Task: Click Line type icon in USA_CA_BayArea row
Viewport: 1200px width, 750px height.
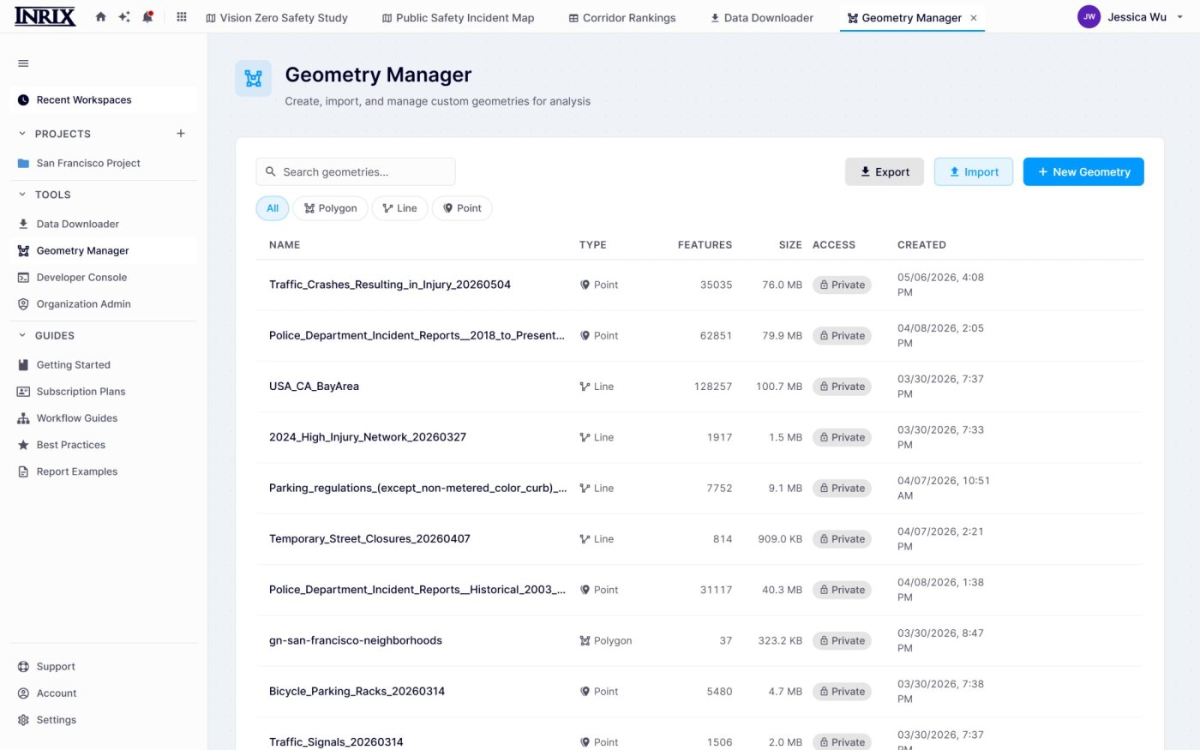Action: pos(585,387)
